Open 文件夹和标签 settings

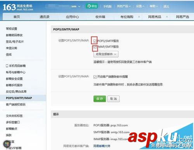click(x=14, y=116)
